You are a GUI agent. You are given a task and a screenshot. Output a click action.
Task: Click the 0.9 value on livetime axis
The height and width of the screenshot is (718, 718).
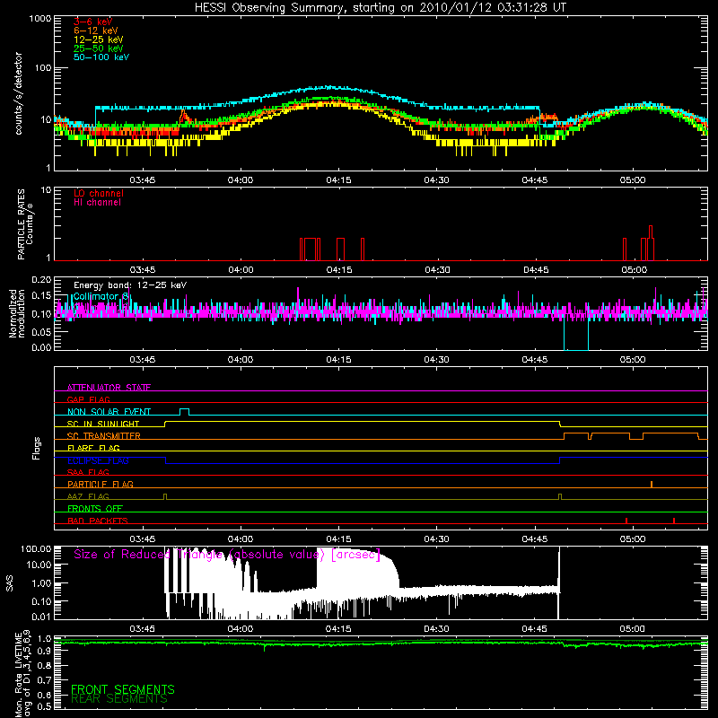pyautogui.click(x=44, y=651)
